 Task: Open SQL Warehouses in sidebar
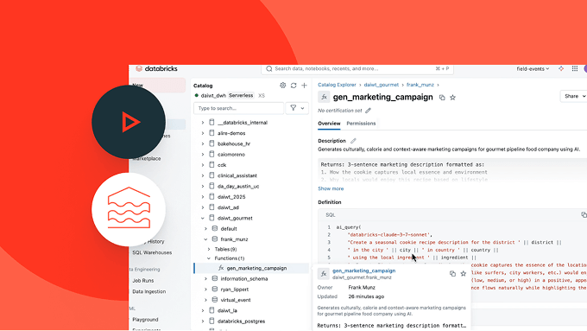152,252
